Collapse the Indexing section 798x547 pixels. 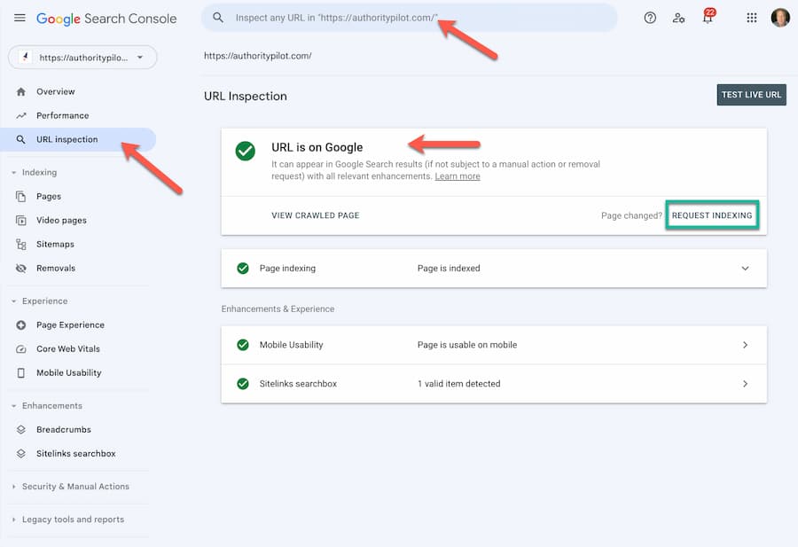(14, 173)
